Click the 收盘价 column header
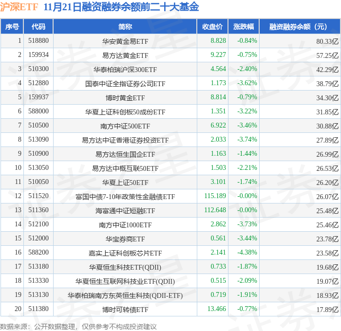This screenshot has height=331, width=341. 212,26
